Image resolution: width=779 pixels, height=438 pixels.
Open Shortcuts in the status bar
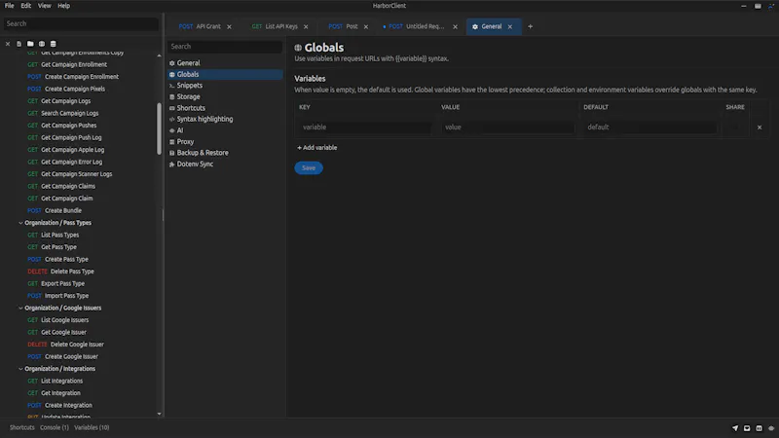tap(21, 427)
